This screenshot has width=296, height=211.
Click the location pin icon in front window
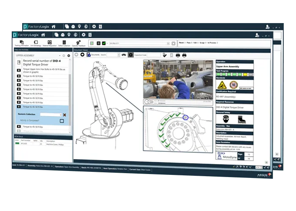[69, 34]
